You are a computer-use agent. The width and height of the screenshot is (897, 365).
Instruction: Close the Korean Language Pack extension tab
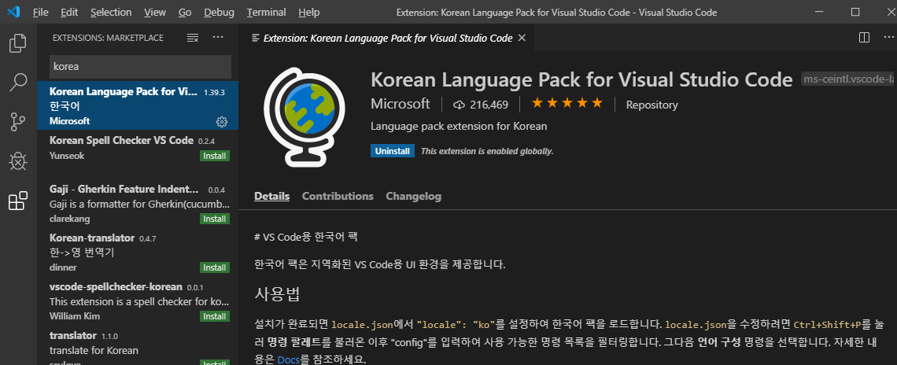tap(522, 39)
